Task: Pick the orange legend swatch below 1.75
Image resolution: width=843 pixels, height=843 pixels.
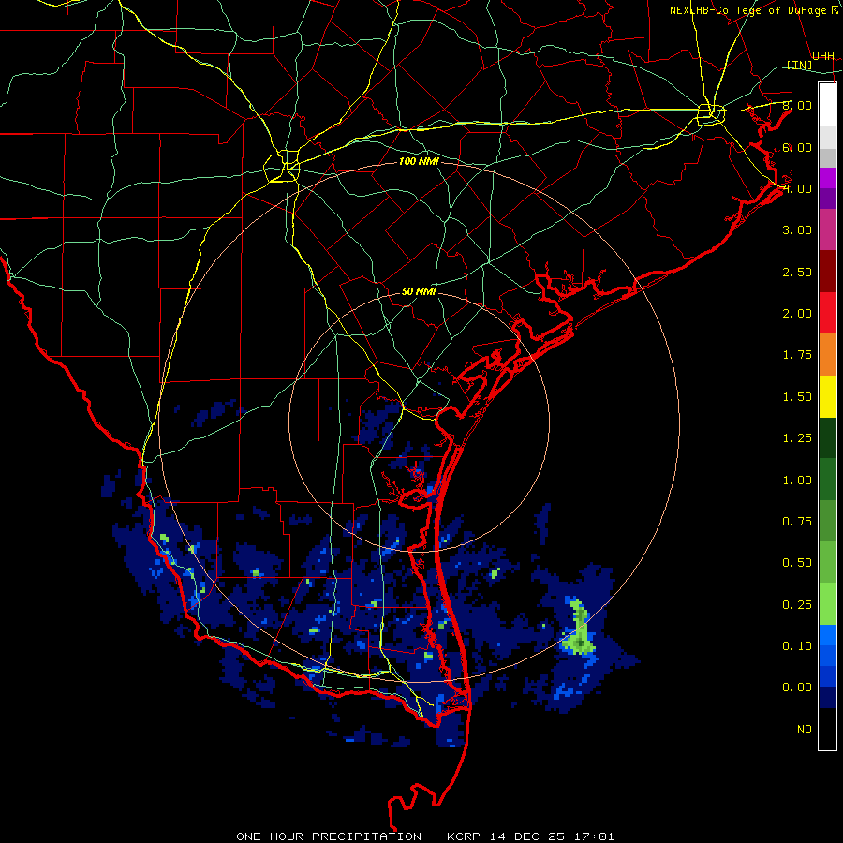Action: click(x=827, y=354)
